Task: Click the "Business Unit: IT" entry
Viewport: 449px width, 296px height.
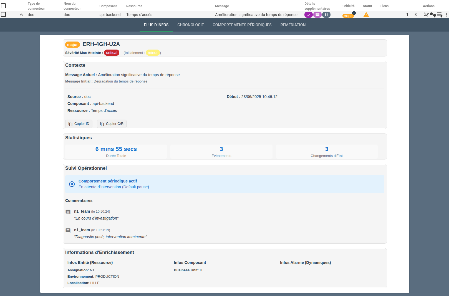Action: point(188,270)
